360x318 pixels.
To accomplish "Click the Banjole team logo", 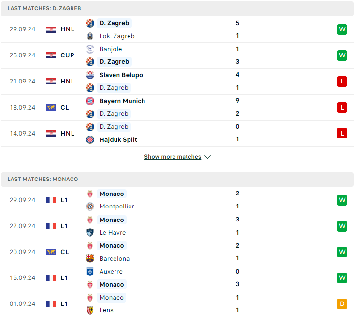I will coord(90,49).
